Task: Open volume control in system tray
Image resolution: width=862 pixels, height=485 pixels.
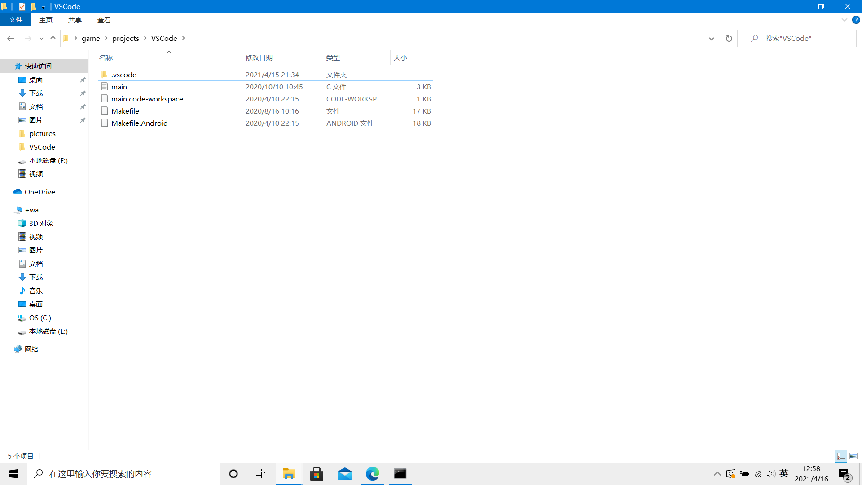Action: [x=771, y=474]
